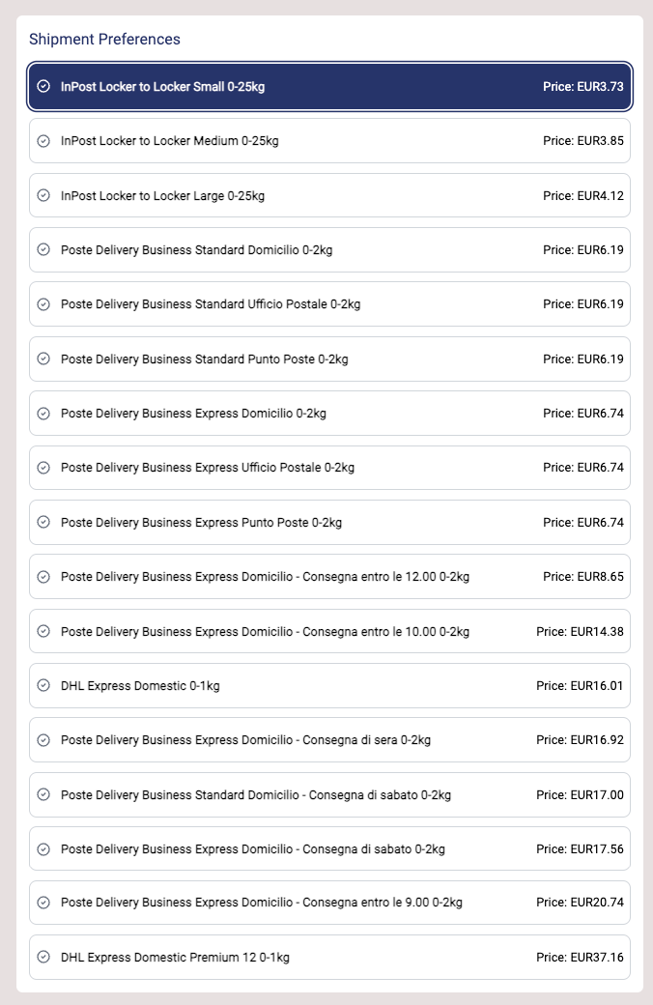Select Poste Delivery Business Standard Punto Poste option
This screenshot has height=1005, width=653.
(x=204, y=359)
